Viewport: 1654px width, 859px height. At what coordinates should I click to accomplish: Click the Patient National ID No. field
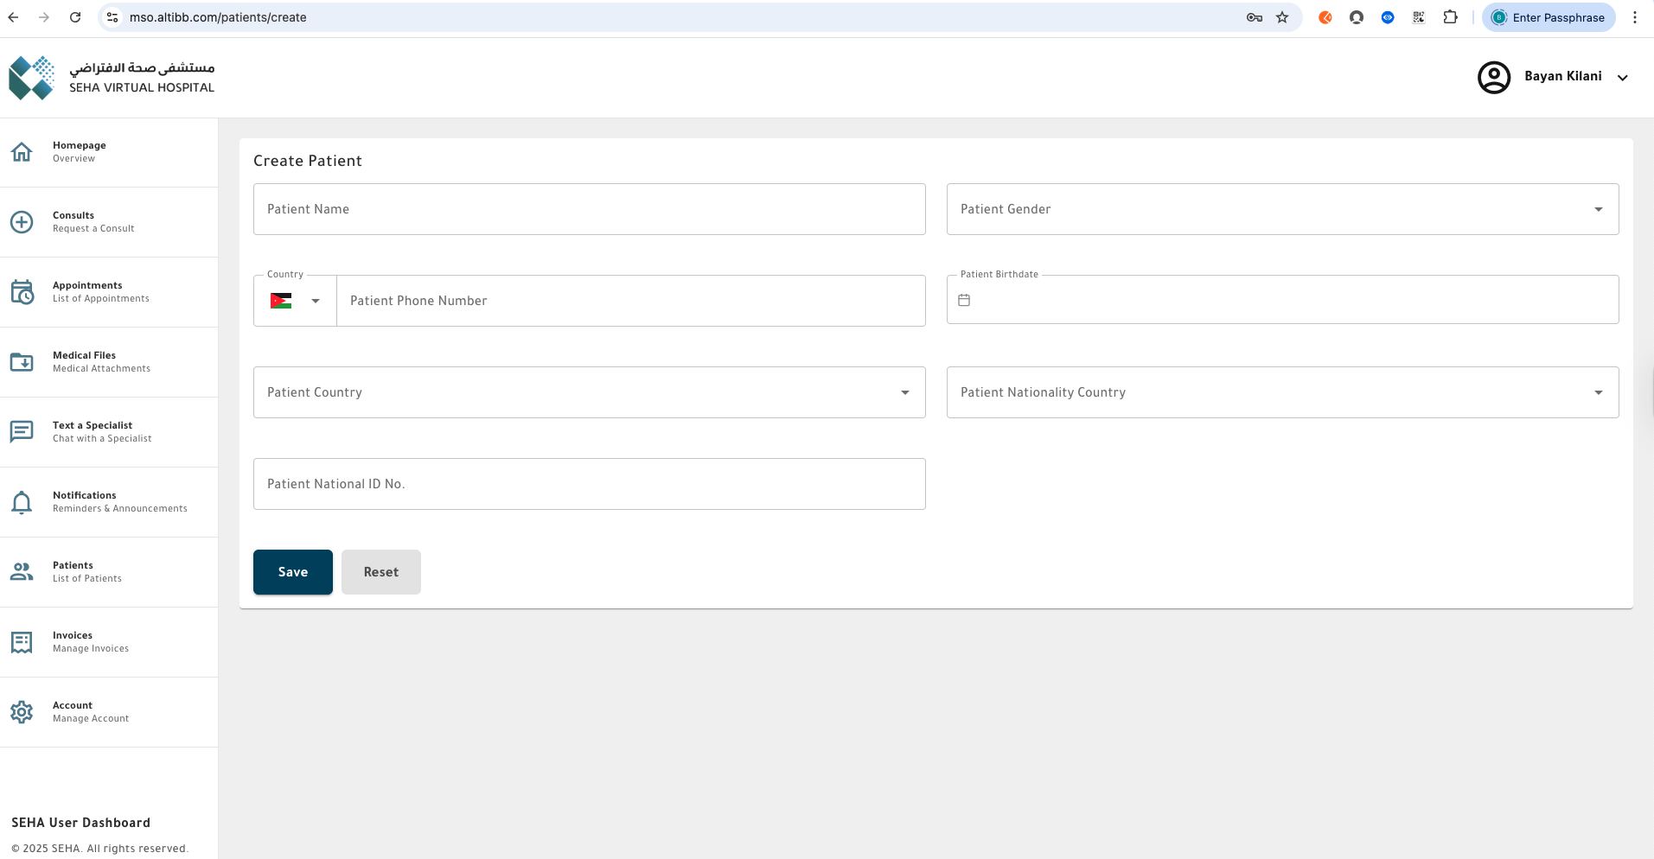(x=589, y=484)
